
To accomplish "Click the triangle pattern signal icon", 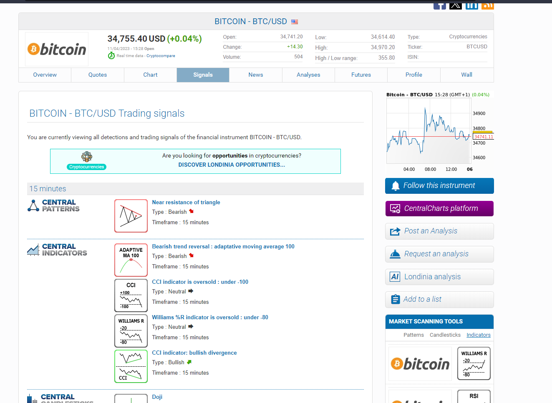I will [x=131, y=216].
